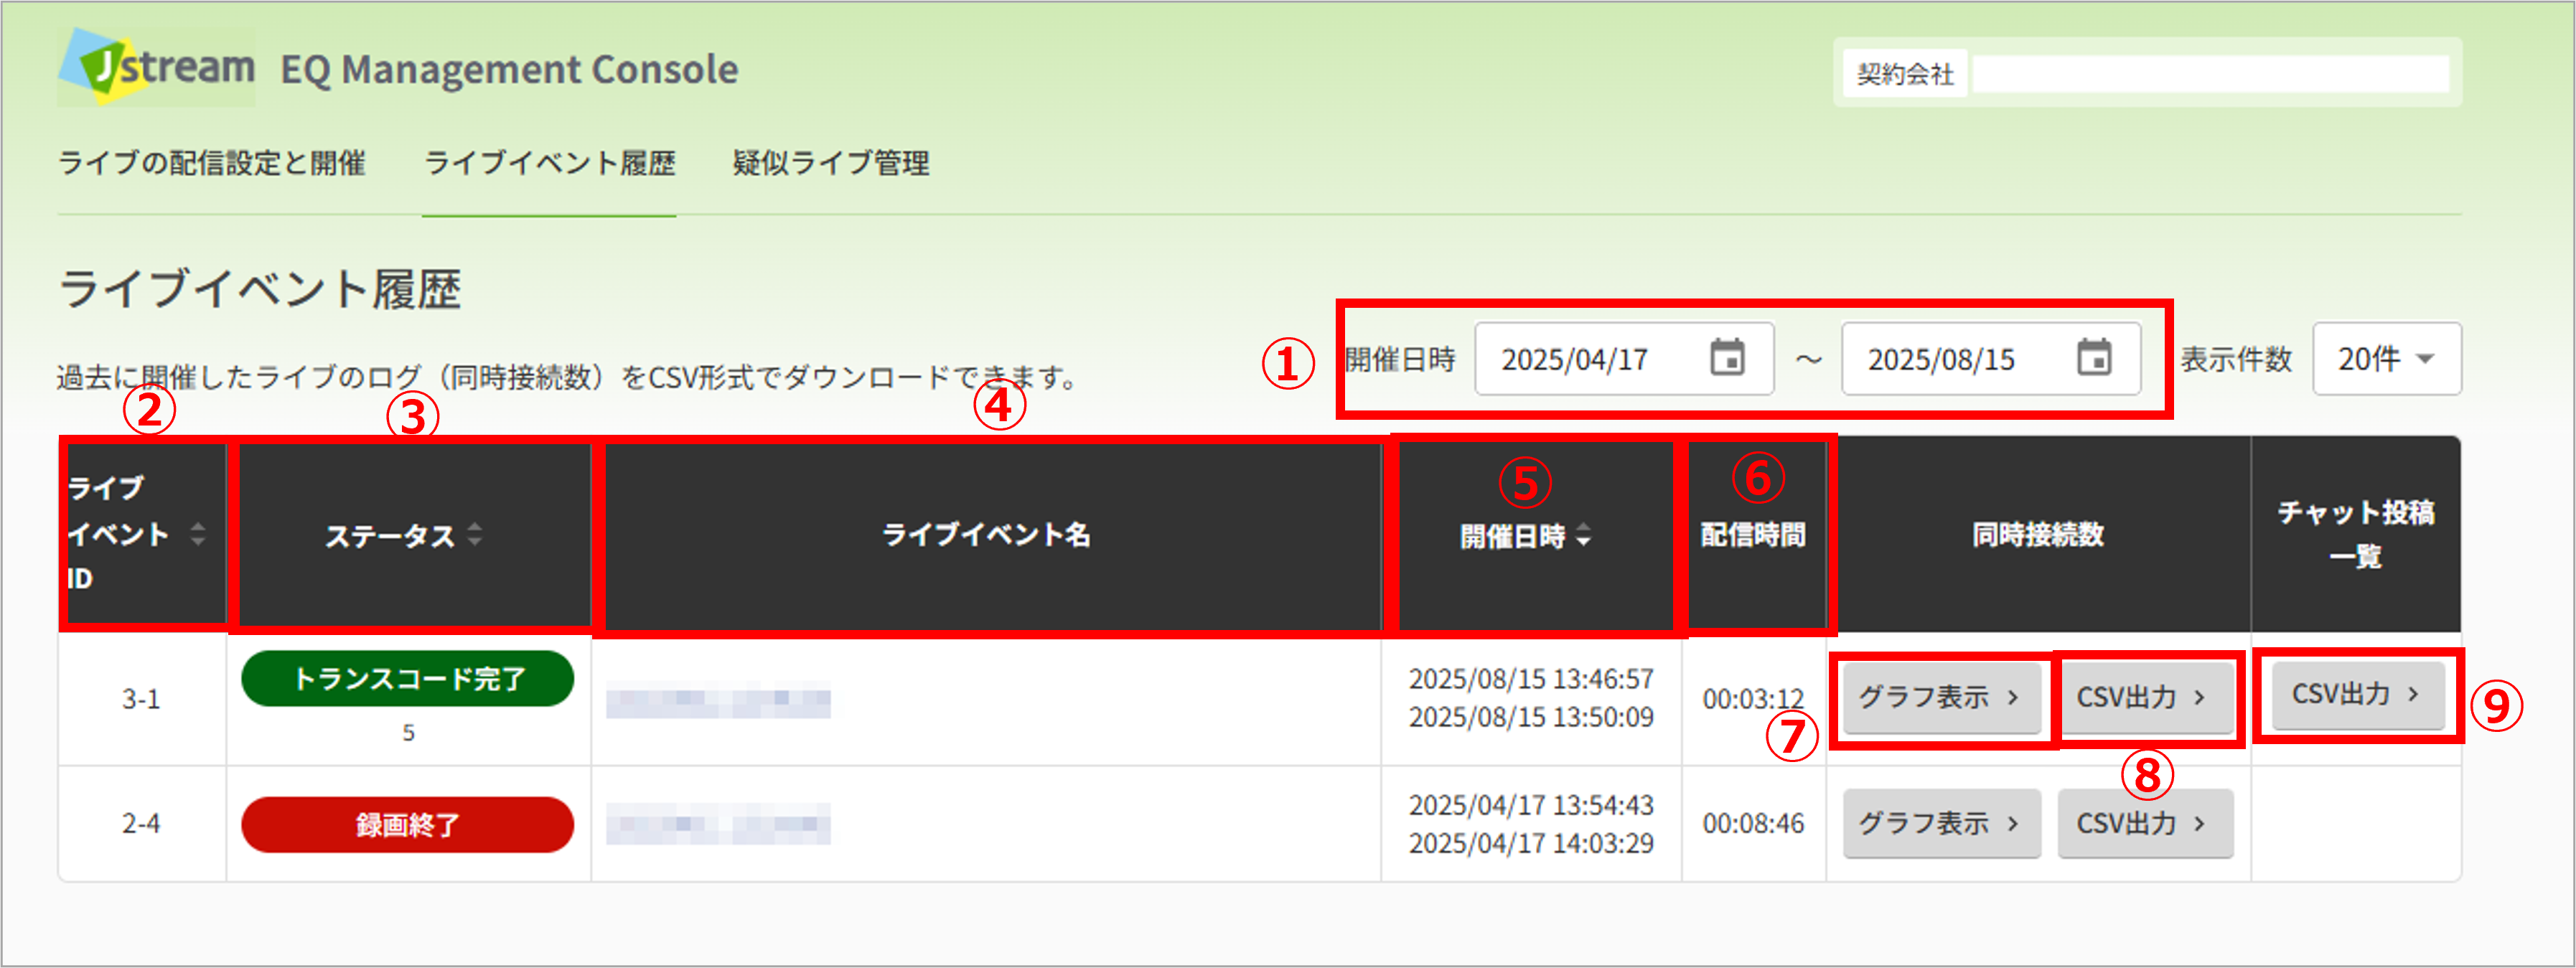Show グラフ表示 for event 3-1
The image size is (2576, 968).
1941,697
